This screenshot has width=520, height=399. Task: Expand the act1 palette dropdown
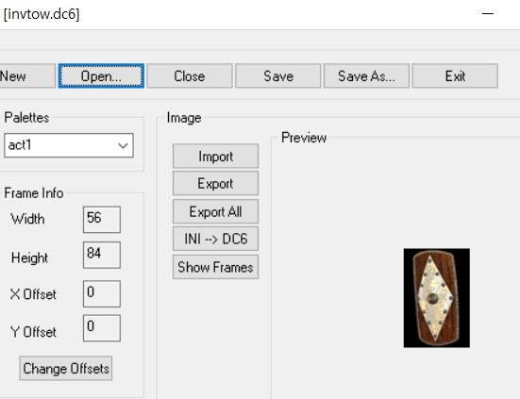pos(69,145)
